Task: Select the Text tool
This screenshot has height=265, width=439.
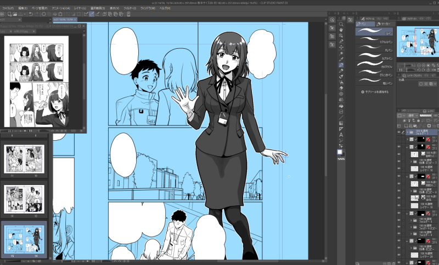Action: (341, 135)
